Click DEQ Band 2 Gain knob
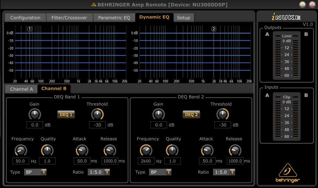This screenshot has width=318, height=188. [159, 114]
